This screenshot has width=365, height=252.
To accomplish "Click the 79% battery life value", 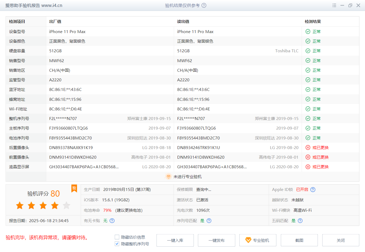I will (107, 210).
